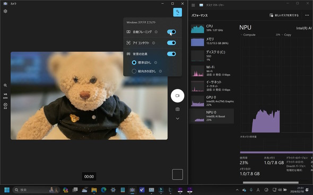Start video recording in Camera

178,96
